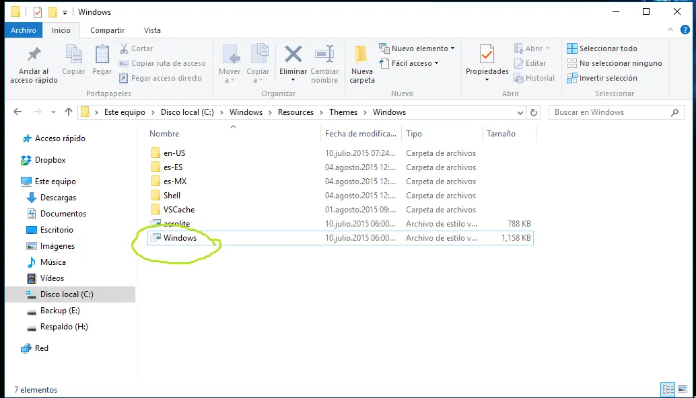696x398 pixels.
Task: Sort by Nombre column header
Action: [x=164, y=133]
